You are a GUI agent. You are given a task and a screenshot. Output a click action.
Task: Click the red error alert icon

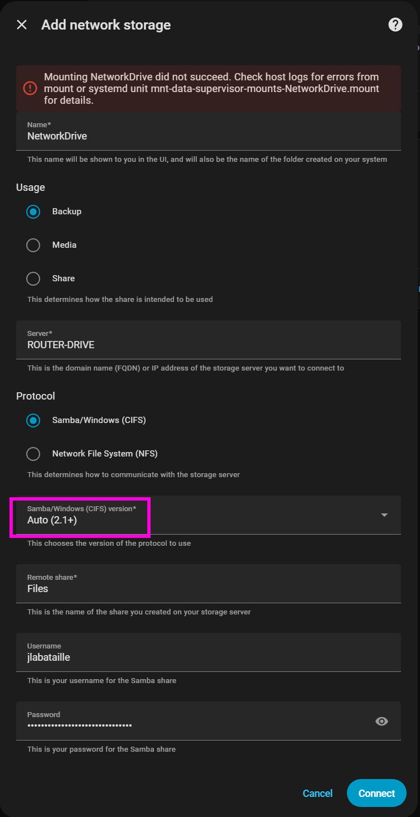30,88
